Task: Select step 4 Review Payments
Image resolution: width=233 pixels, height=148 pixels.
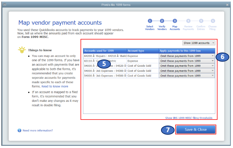Action: click(188, 25)
